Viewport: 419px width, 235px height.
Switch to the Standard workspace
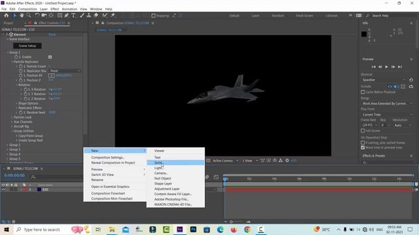(x=278, y=16)
